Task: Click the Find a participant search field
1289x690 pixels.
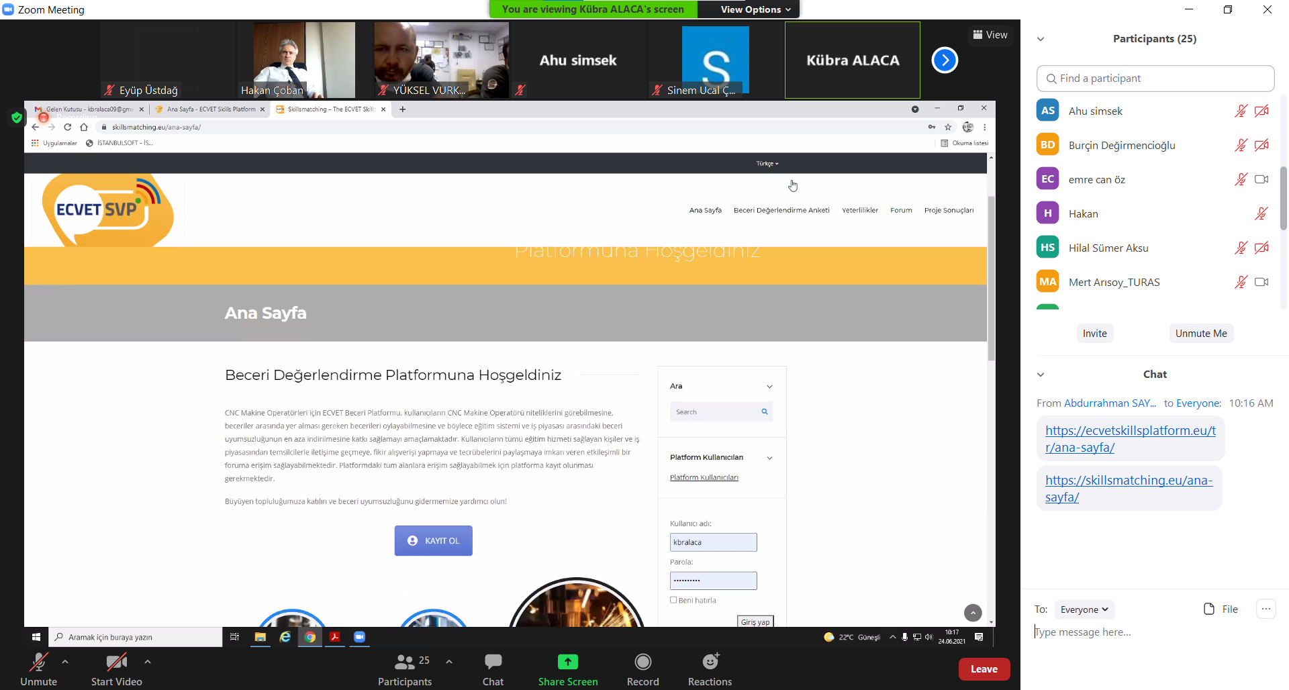Action: [x=1155, y=79]
